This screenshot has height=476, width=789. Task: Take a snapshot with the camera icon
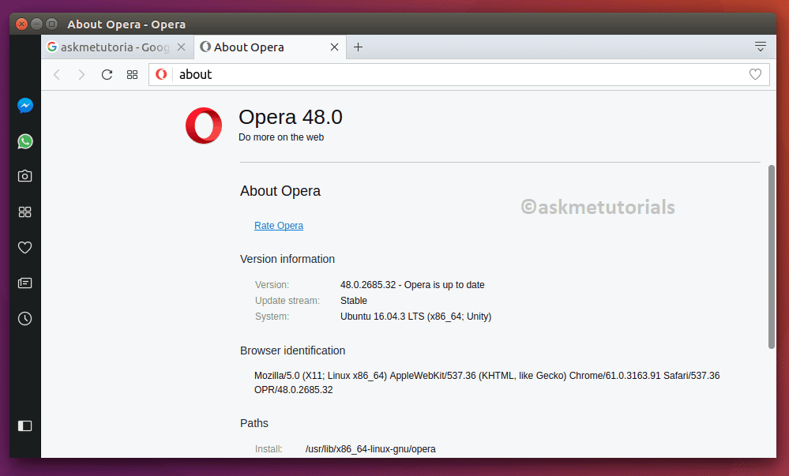[24, 176]
